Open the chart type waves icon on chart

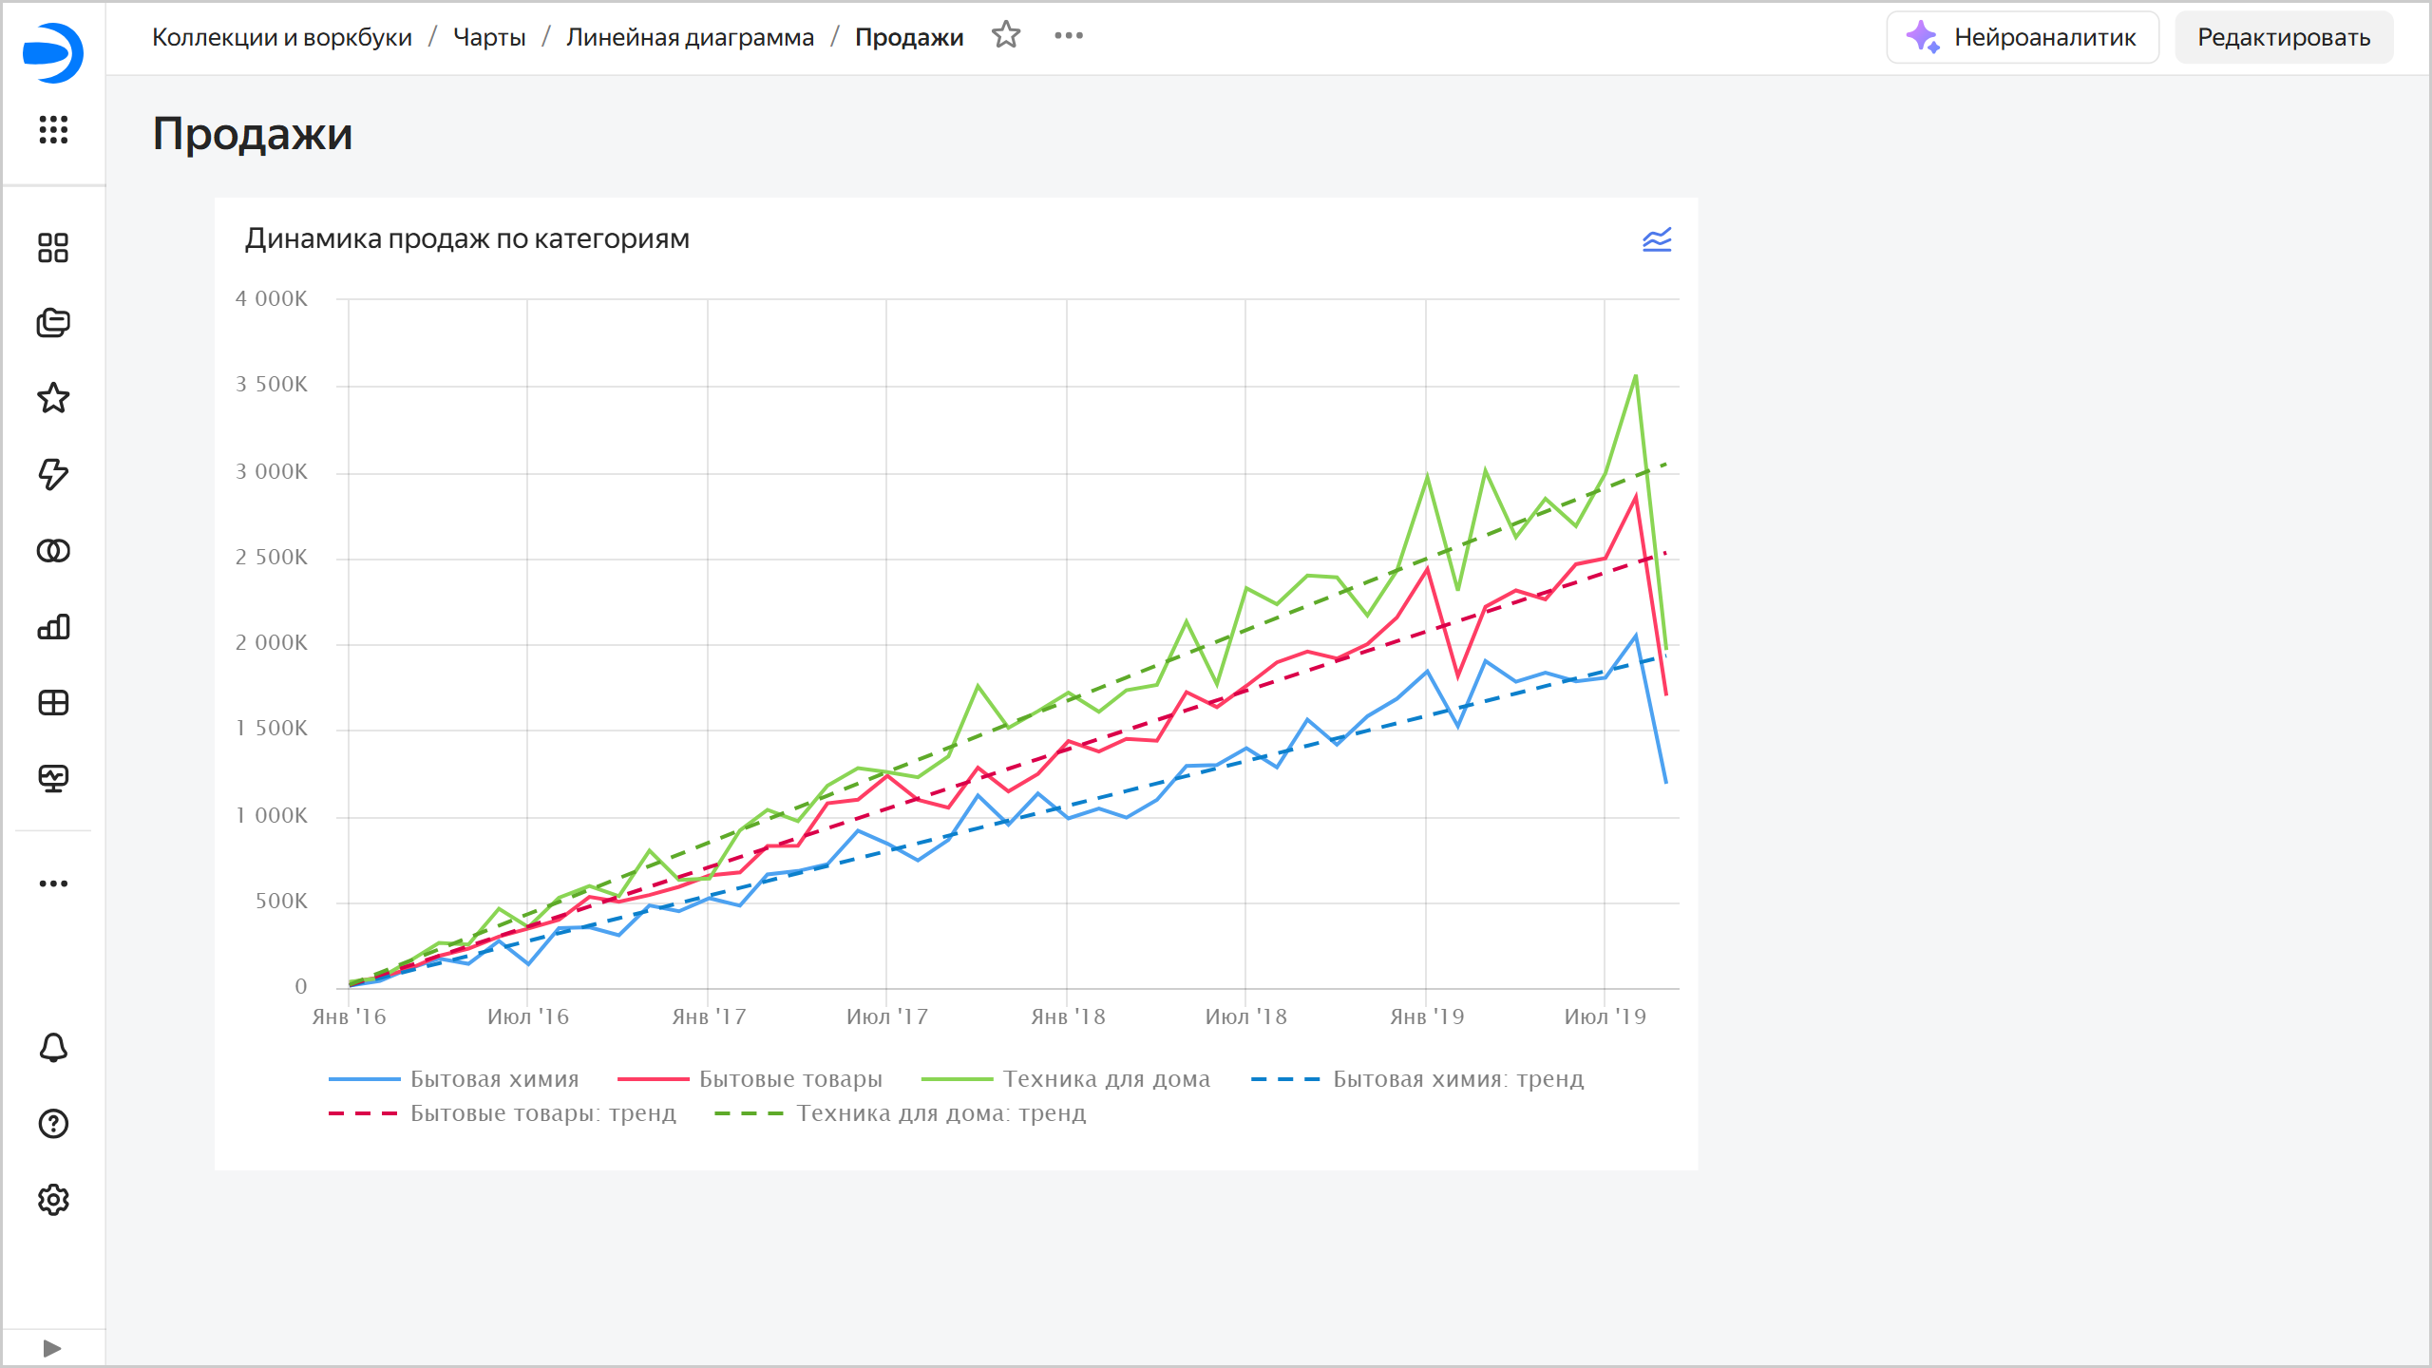tap(1656, 240)
